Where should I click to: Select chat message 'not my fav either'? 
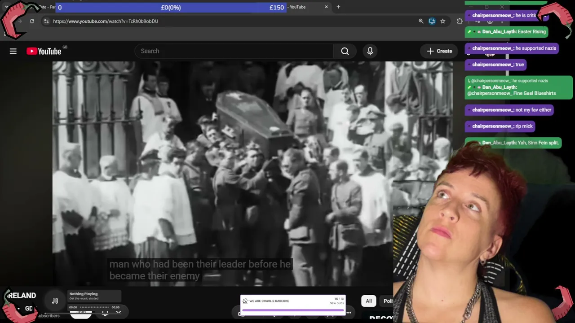tap(509, 110)
